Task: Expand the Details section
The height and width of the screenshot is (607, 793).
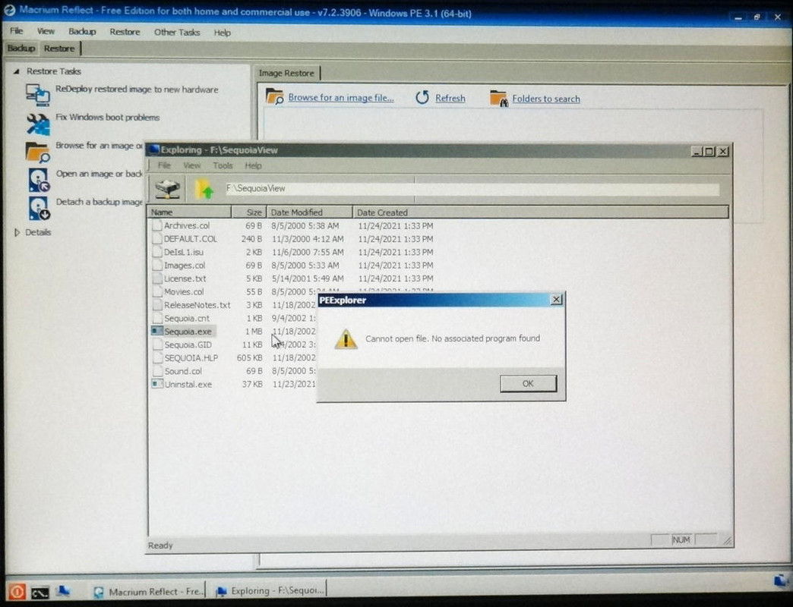Action: 17,232
